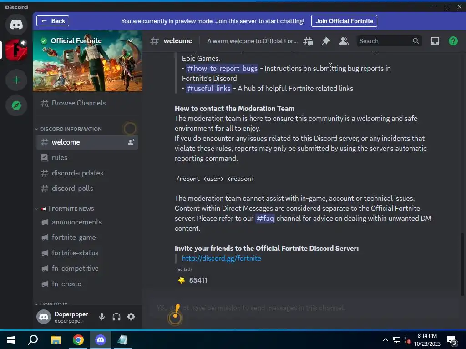Deafen with the headphones icon

coord(116,317)
